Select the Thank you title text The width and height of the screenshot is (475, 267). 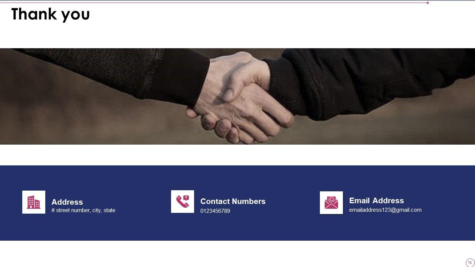coord(50,14)
